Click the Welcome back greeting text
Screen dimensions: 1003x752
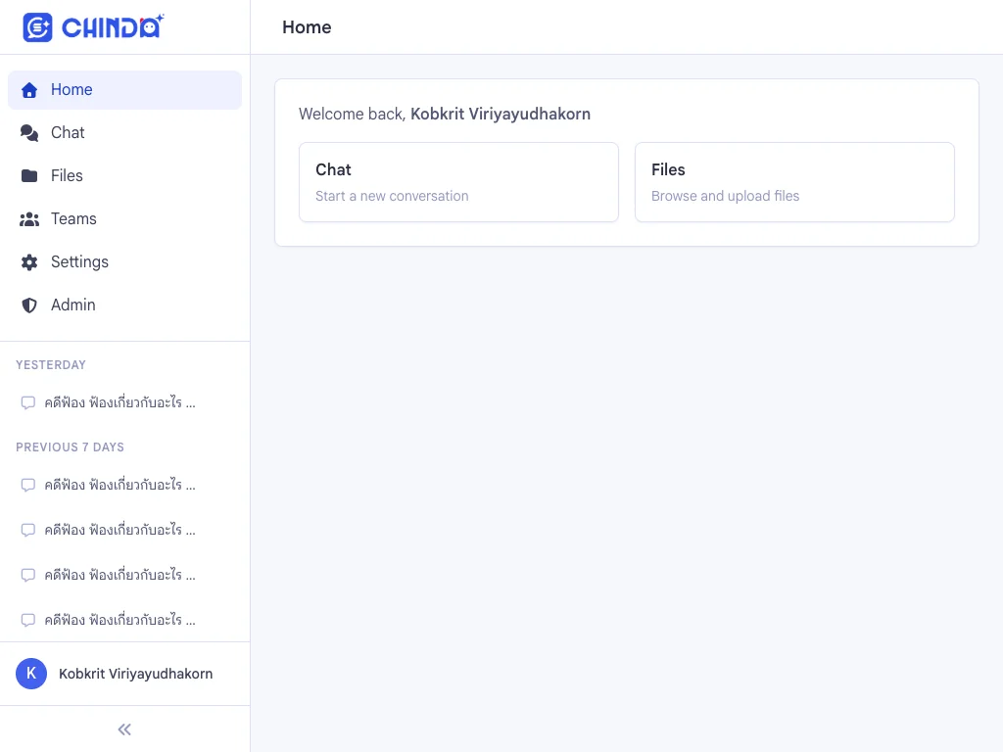point(445,114)
